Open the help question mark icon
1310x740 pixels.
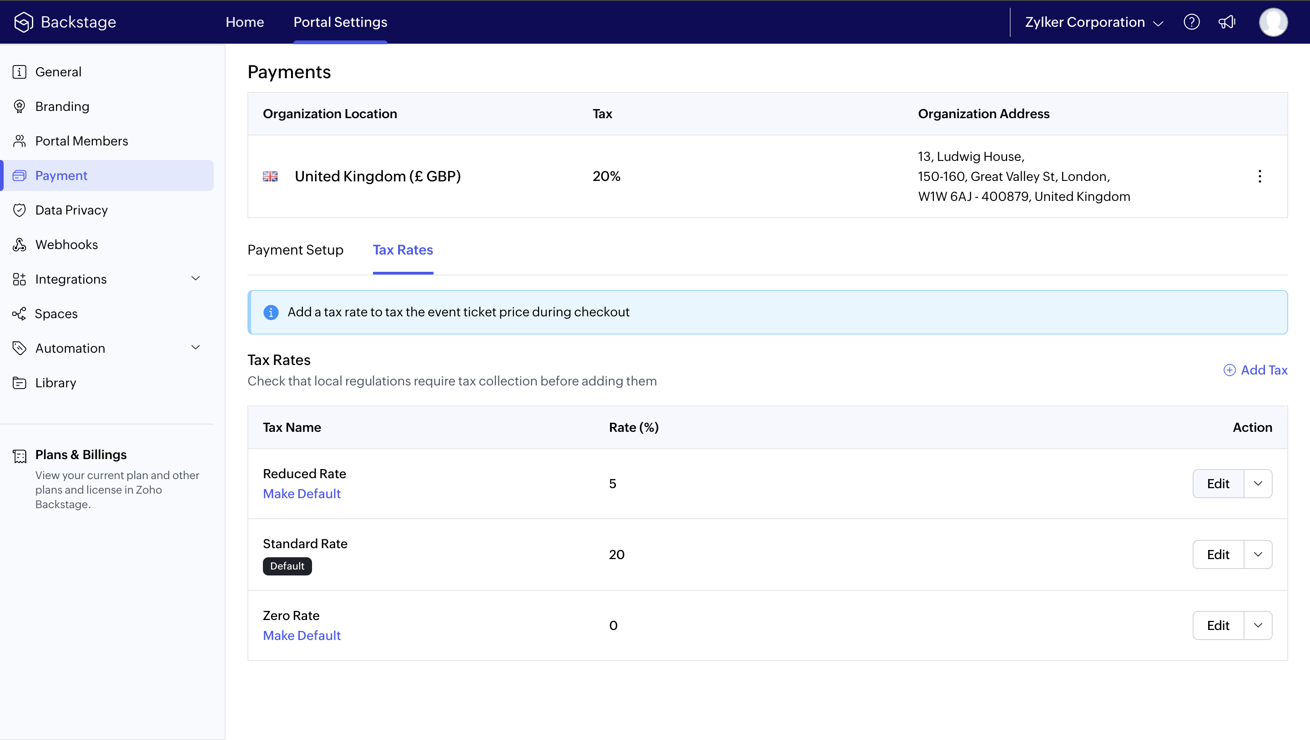(1192, 22)
